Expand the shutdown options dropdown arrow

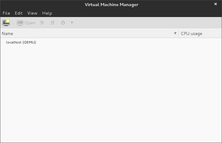pyautogui.click(x=72, y=23)
